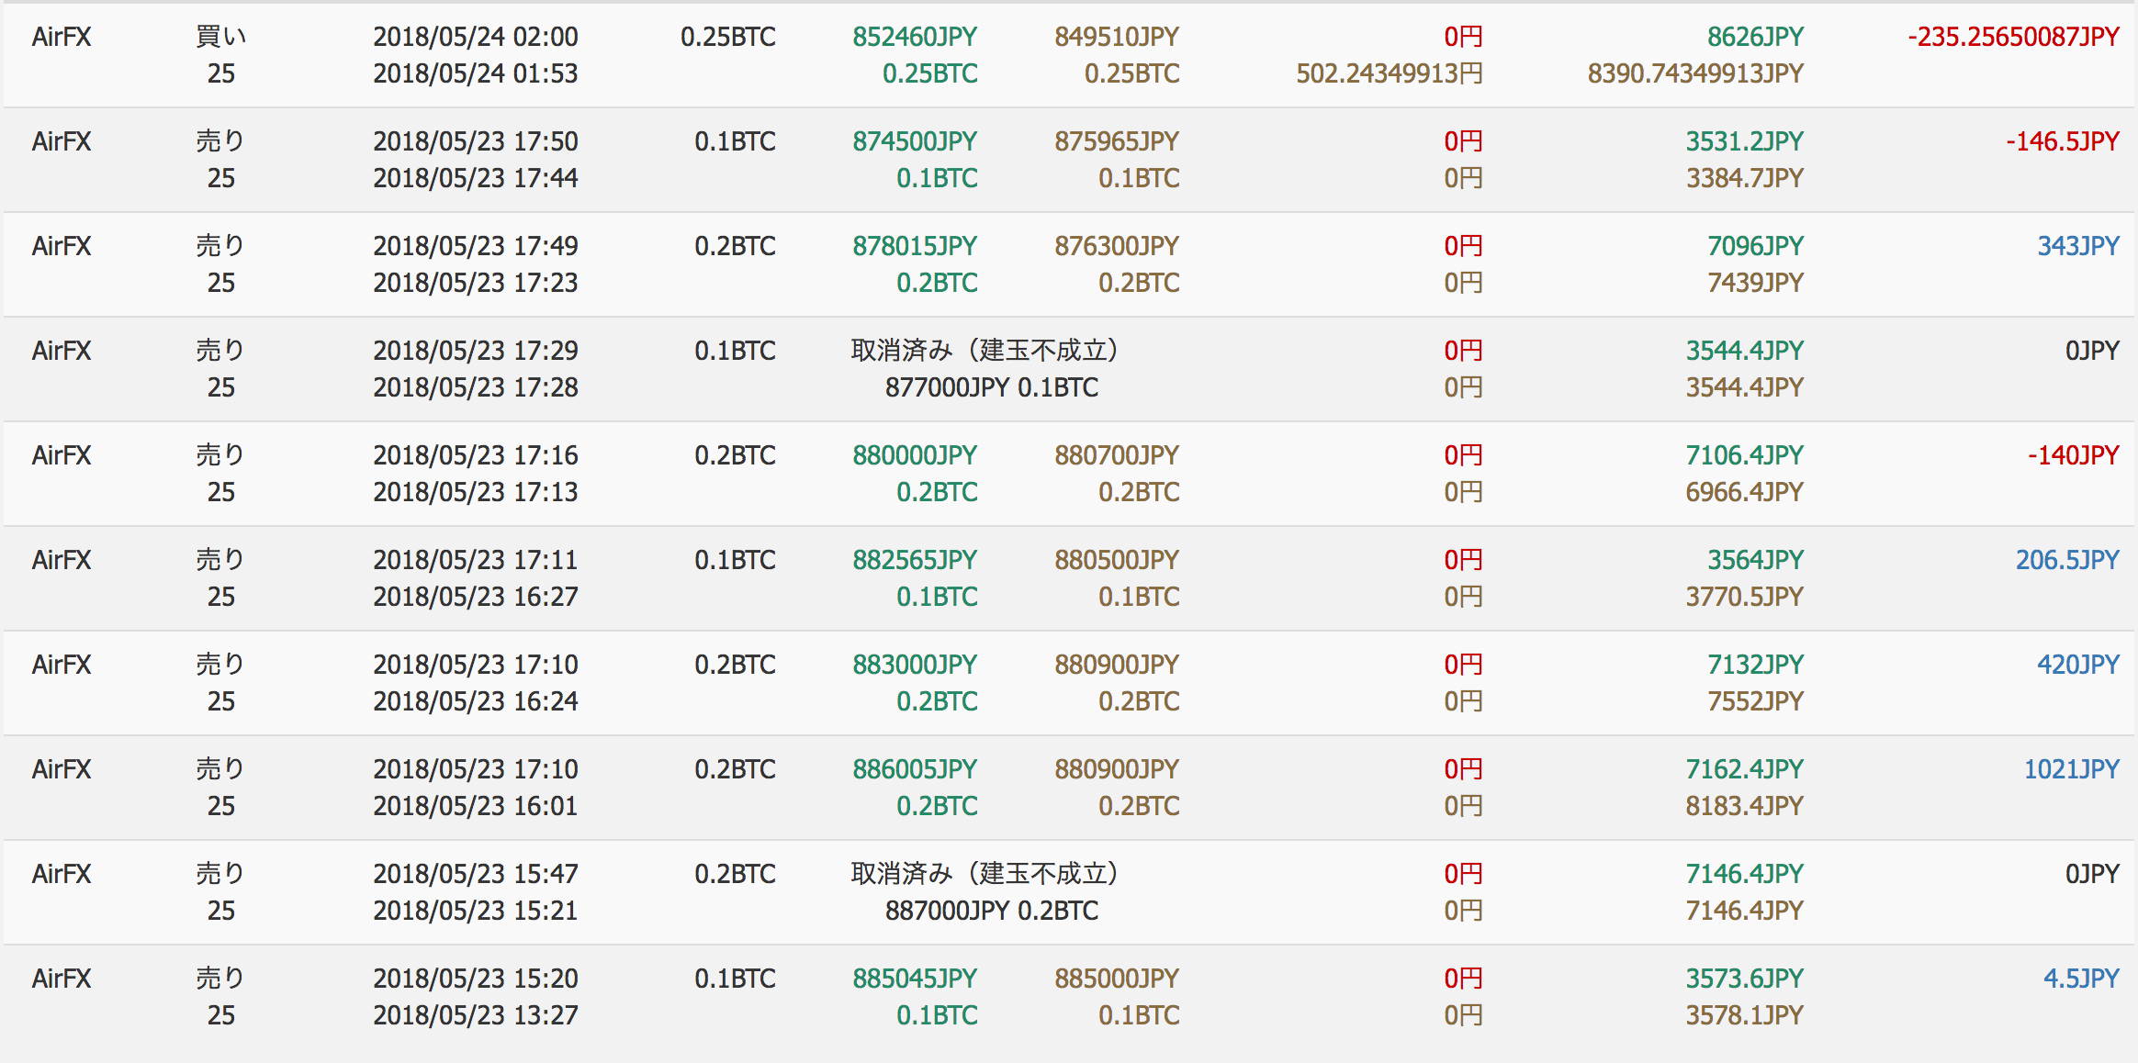Select the 852460JPY entry price

915,37
